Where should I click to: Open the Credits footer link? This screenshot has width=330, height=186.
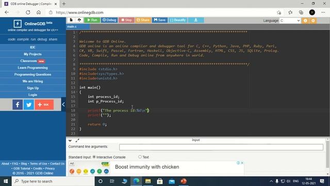point(38,168)
